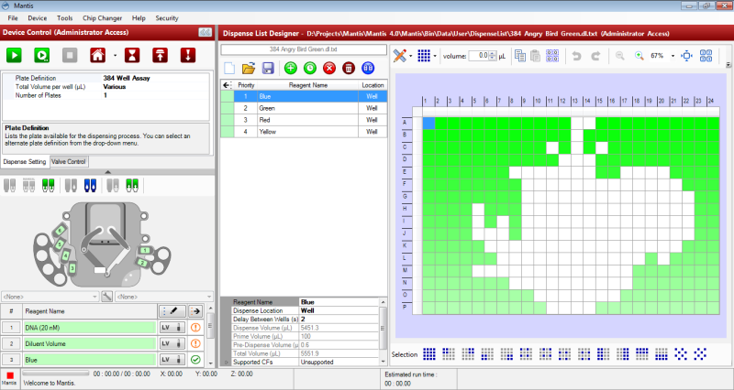This screenshot has height=390, width=734.
Task: Click the back arrow in Priority header
Action: [x=227, y=85]
